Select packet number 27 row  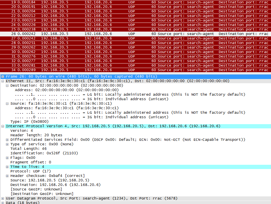136,38
